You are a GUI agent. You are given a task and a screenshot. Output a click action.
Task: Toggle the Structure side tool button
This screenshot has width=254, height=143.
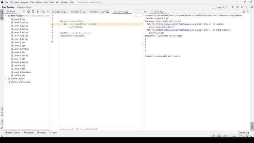[2, 111]
